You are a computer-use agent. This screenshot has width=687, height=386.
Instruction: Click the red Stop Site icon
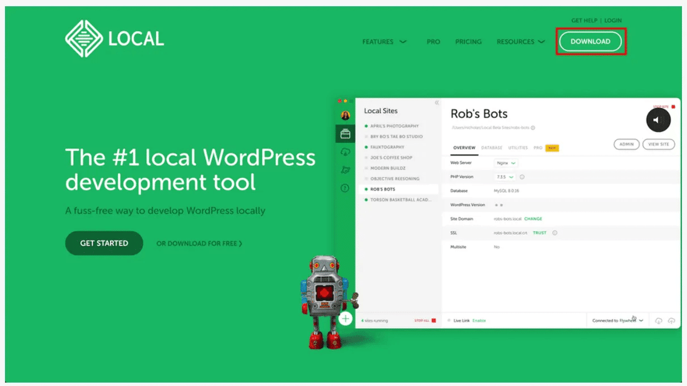tap(673, 106)
